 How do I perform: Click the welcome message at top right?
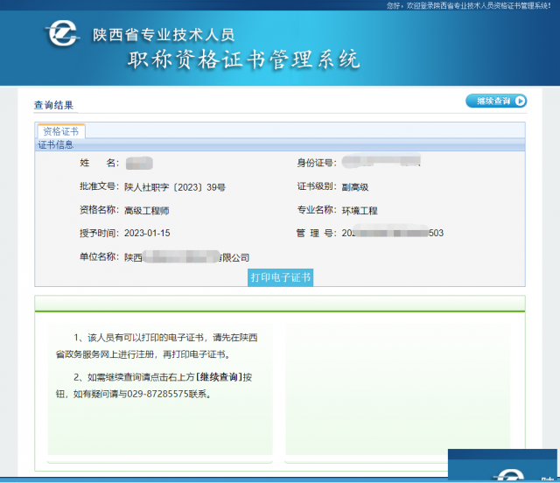tap(469, 5)
